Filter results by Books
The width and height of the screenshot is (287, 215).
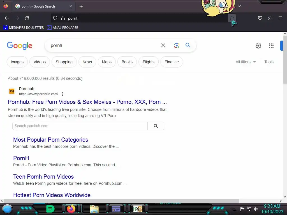pyautogui.click(x=127, y=62)
